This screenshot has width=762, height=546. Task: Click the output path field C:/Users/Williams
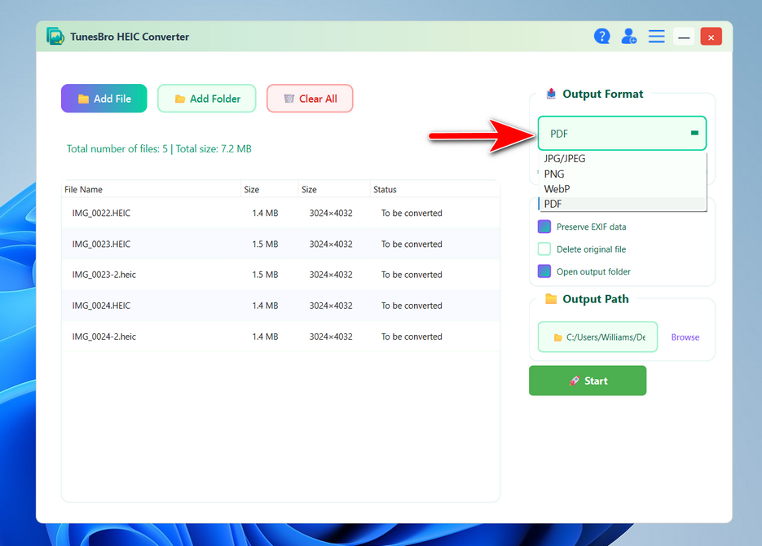pos(597,337)
